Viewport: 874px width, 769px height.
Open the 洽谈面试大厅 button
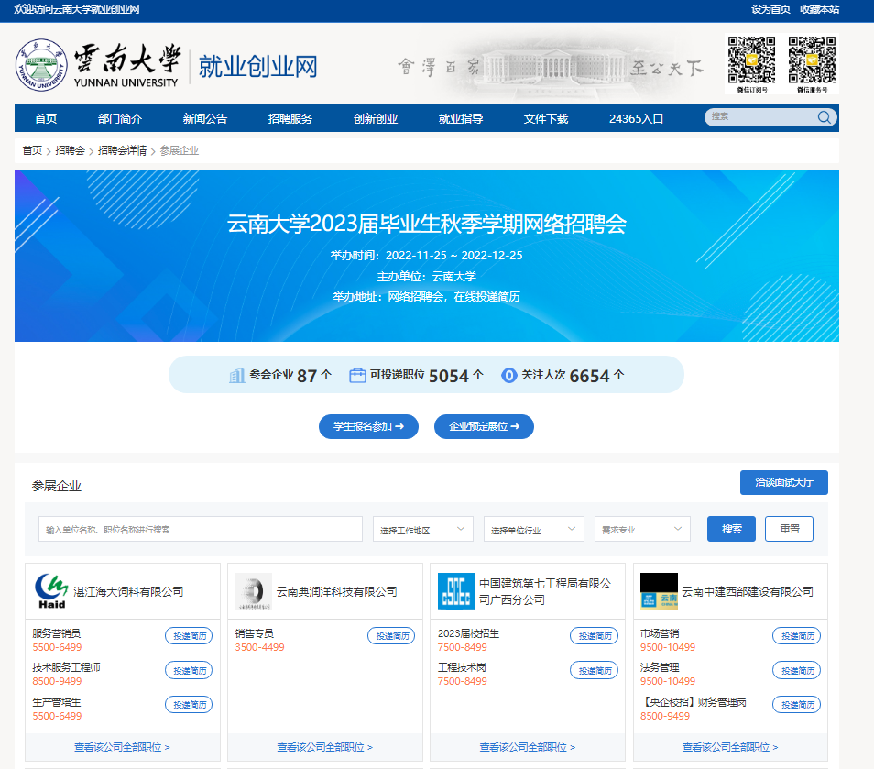[783, 482]
